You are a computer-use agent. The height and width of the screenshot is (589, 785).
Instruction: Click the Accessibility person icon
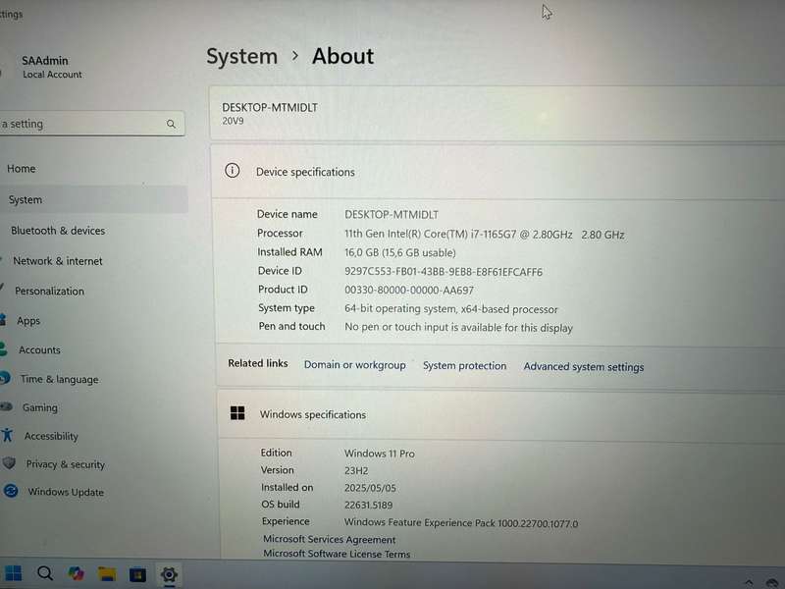[x=7, y=435]
